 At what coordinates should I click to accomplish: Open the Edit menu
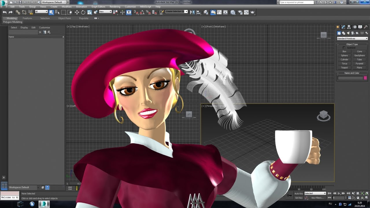tap(12, 7)
